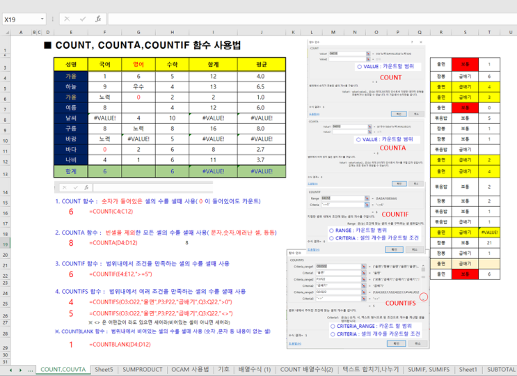
Task: Open the OCAM 사용법 sheet tab
Action: pos(190,370)
